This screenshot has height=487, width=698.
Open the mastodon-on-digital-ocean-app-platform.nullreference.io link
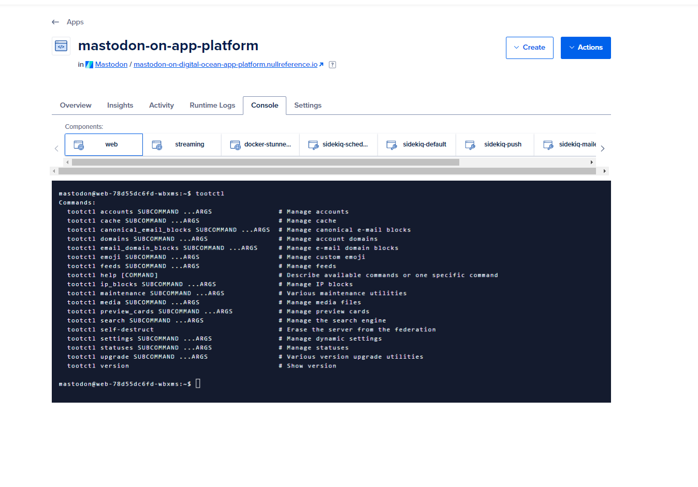(225, 65)
